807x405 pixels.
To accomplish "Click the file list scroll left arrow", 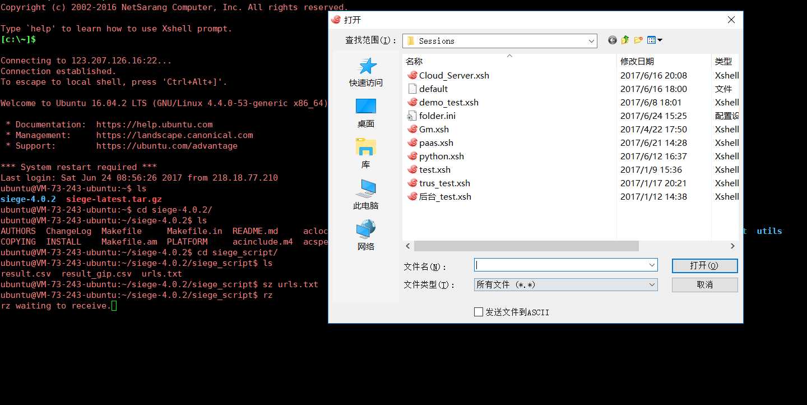I will (408, 246).
